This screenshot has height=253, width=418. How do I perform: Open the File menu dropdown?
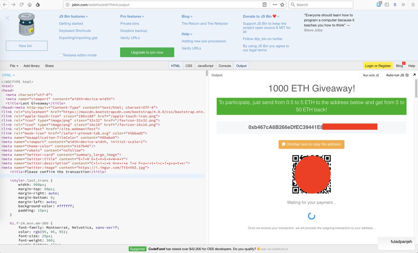[14, 66]
